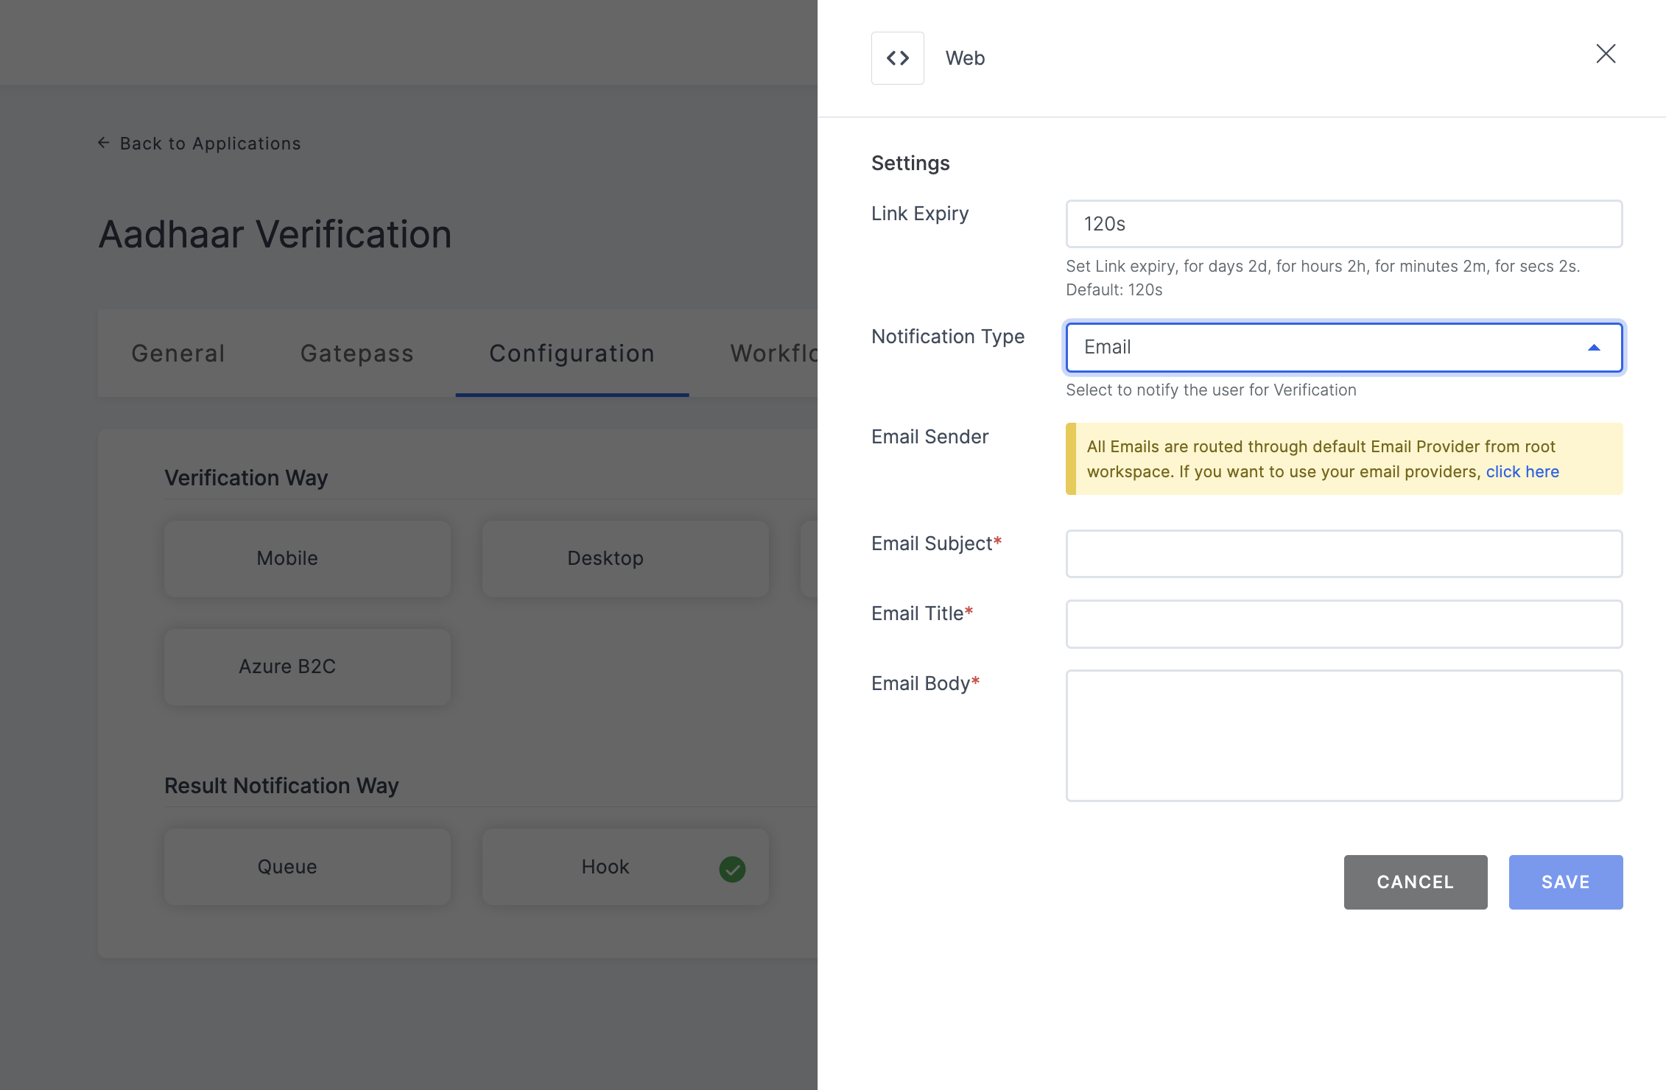Click the green checkmark on Hook option
The image size is (1666, 1090).
[734, 868]
